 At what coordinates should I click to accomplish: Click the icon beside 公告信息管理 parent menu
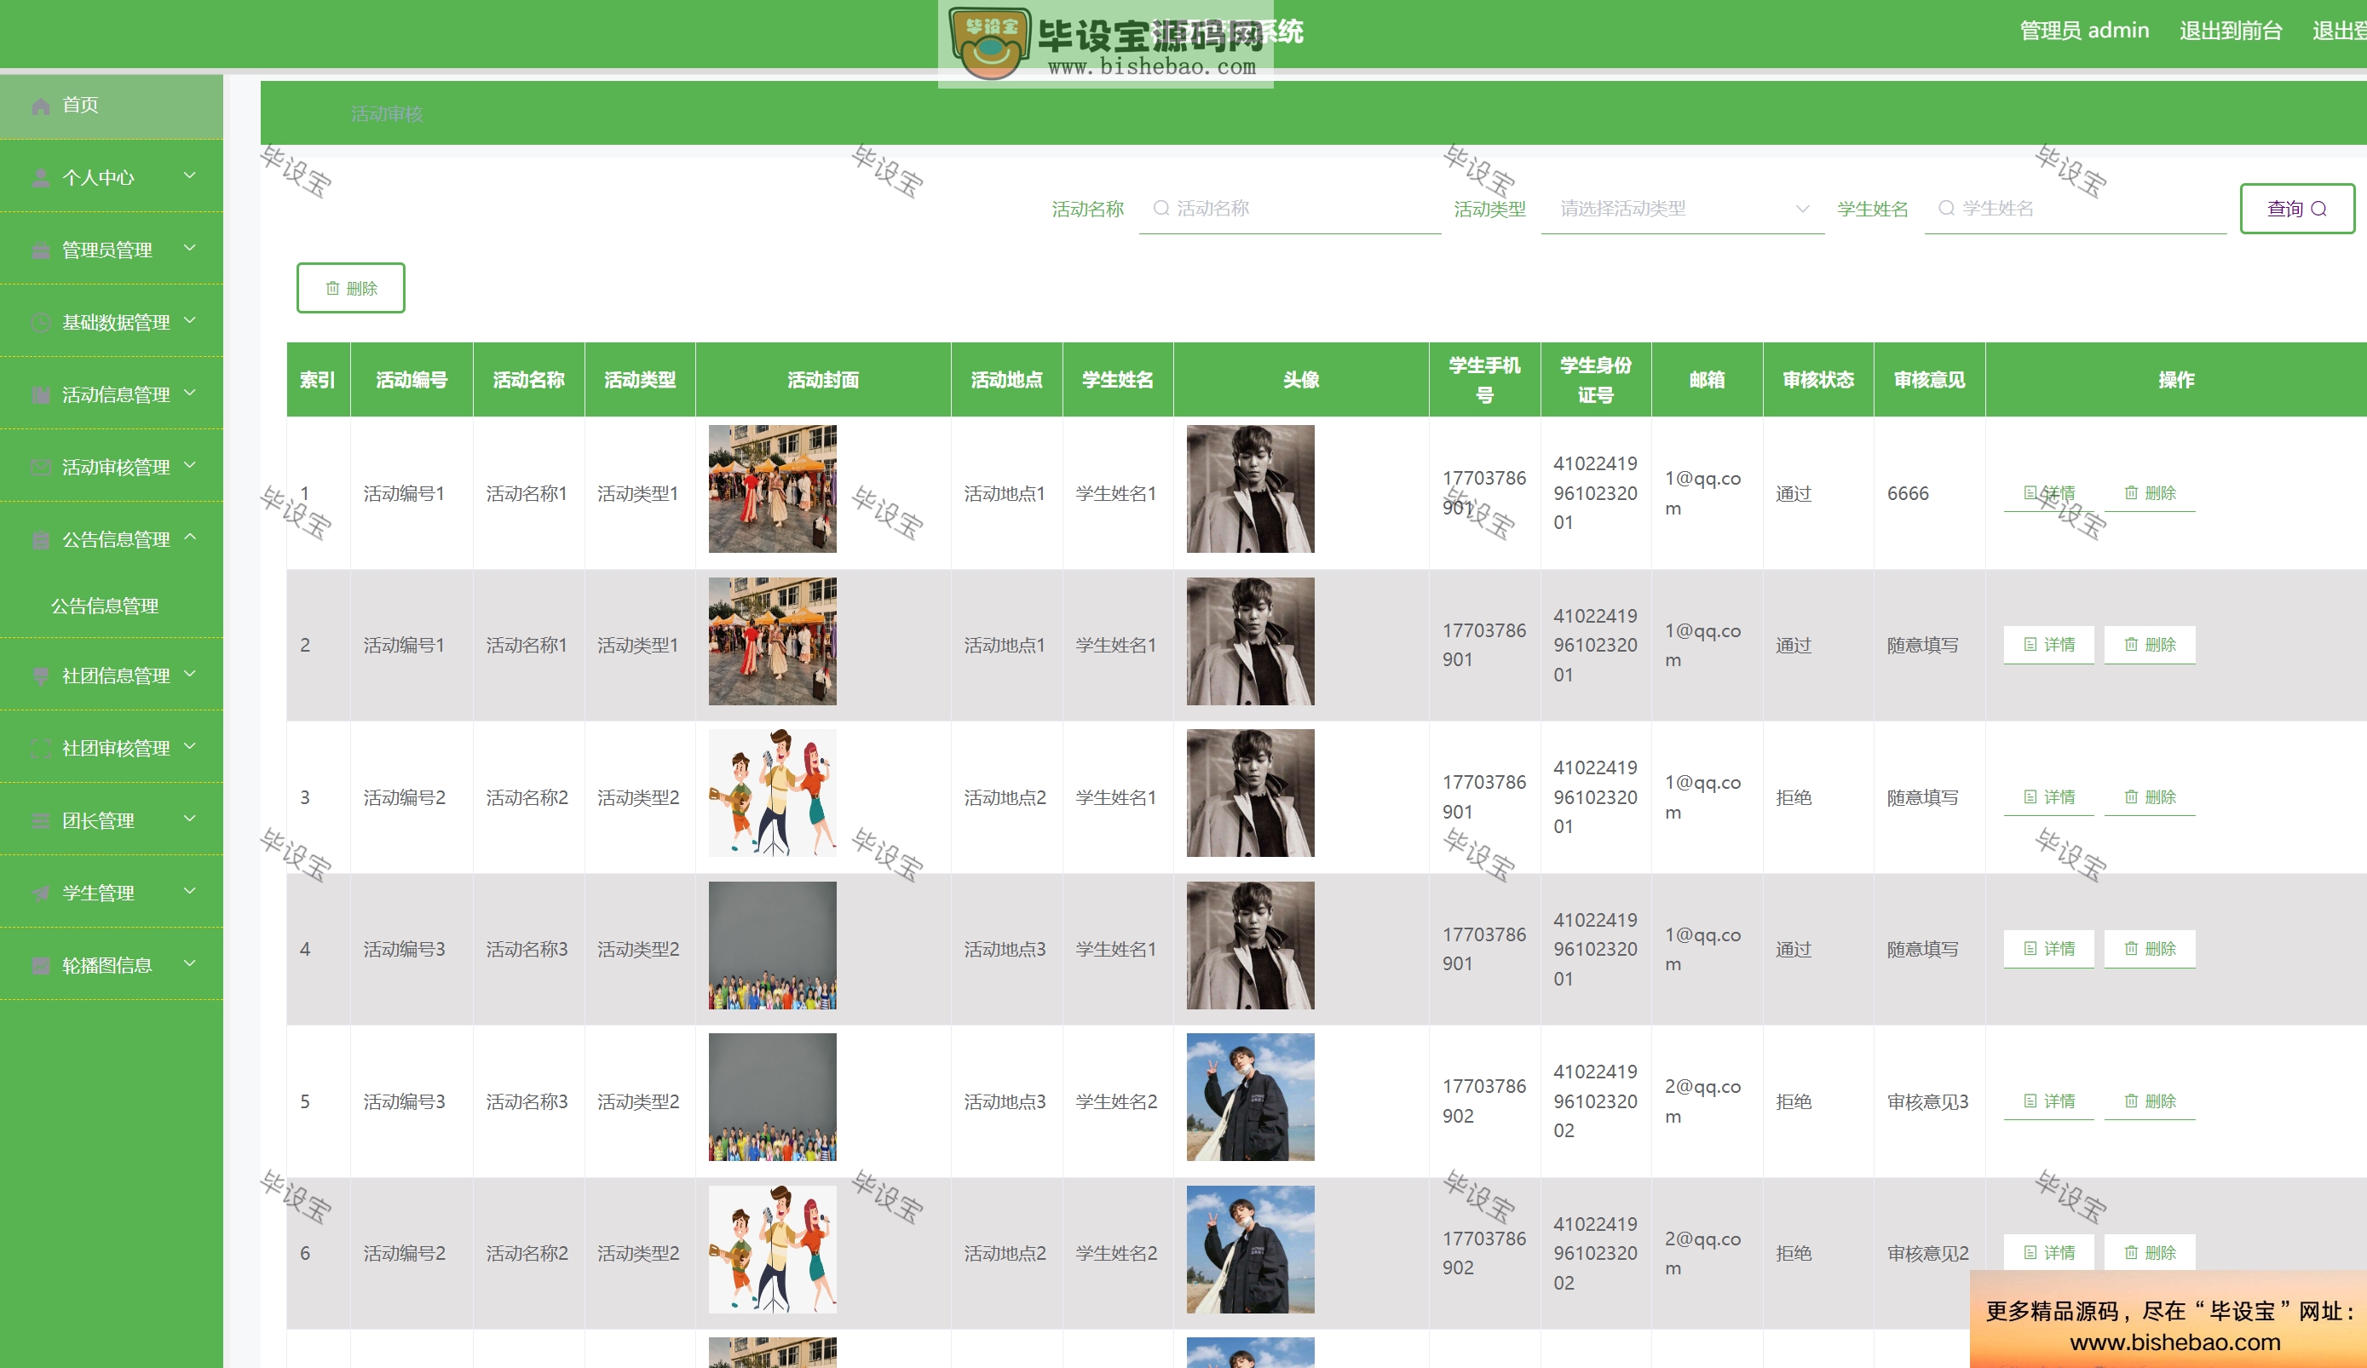coord(40,540)
